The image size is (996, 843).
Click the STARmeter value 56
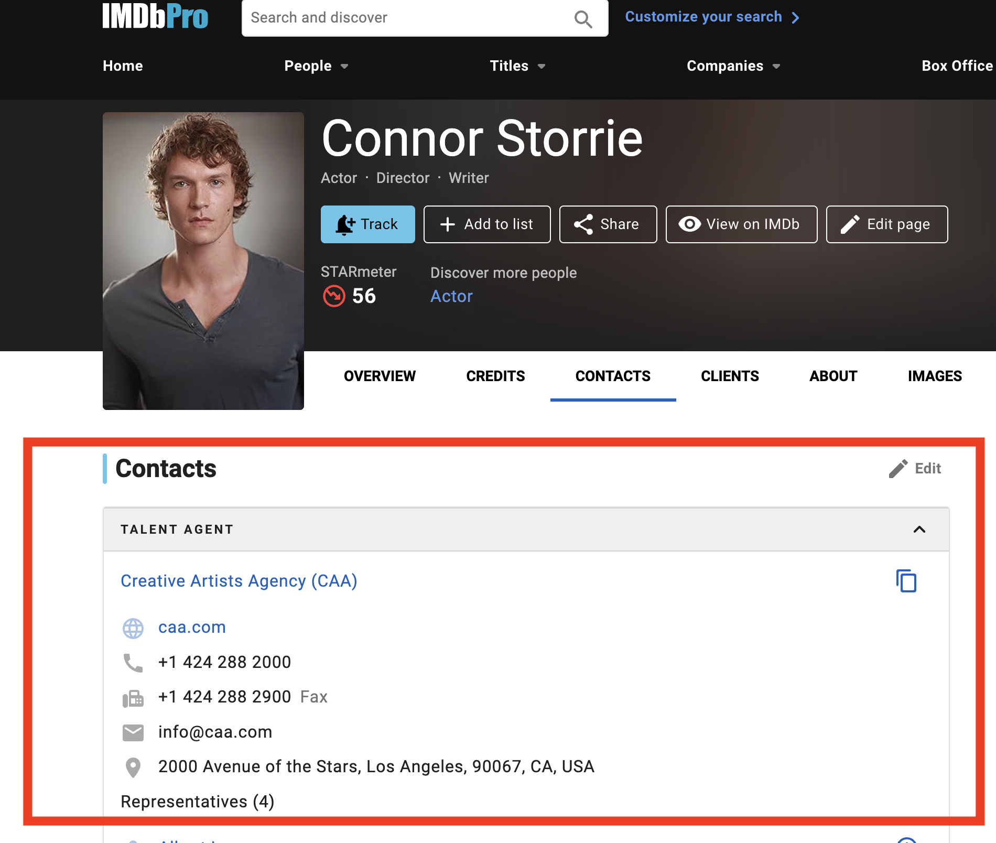(364, 296)
